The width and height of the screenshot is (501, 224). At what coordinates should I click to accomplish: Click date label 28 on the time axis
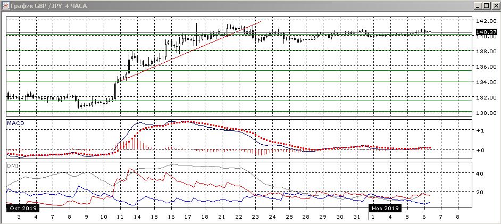(306, 217)
